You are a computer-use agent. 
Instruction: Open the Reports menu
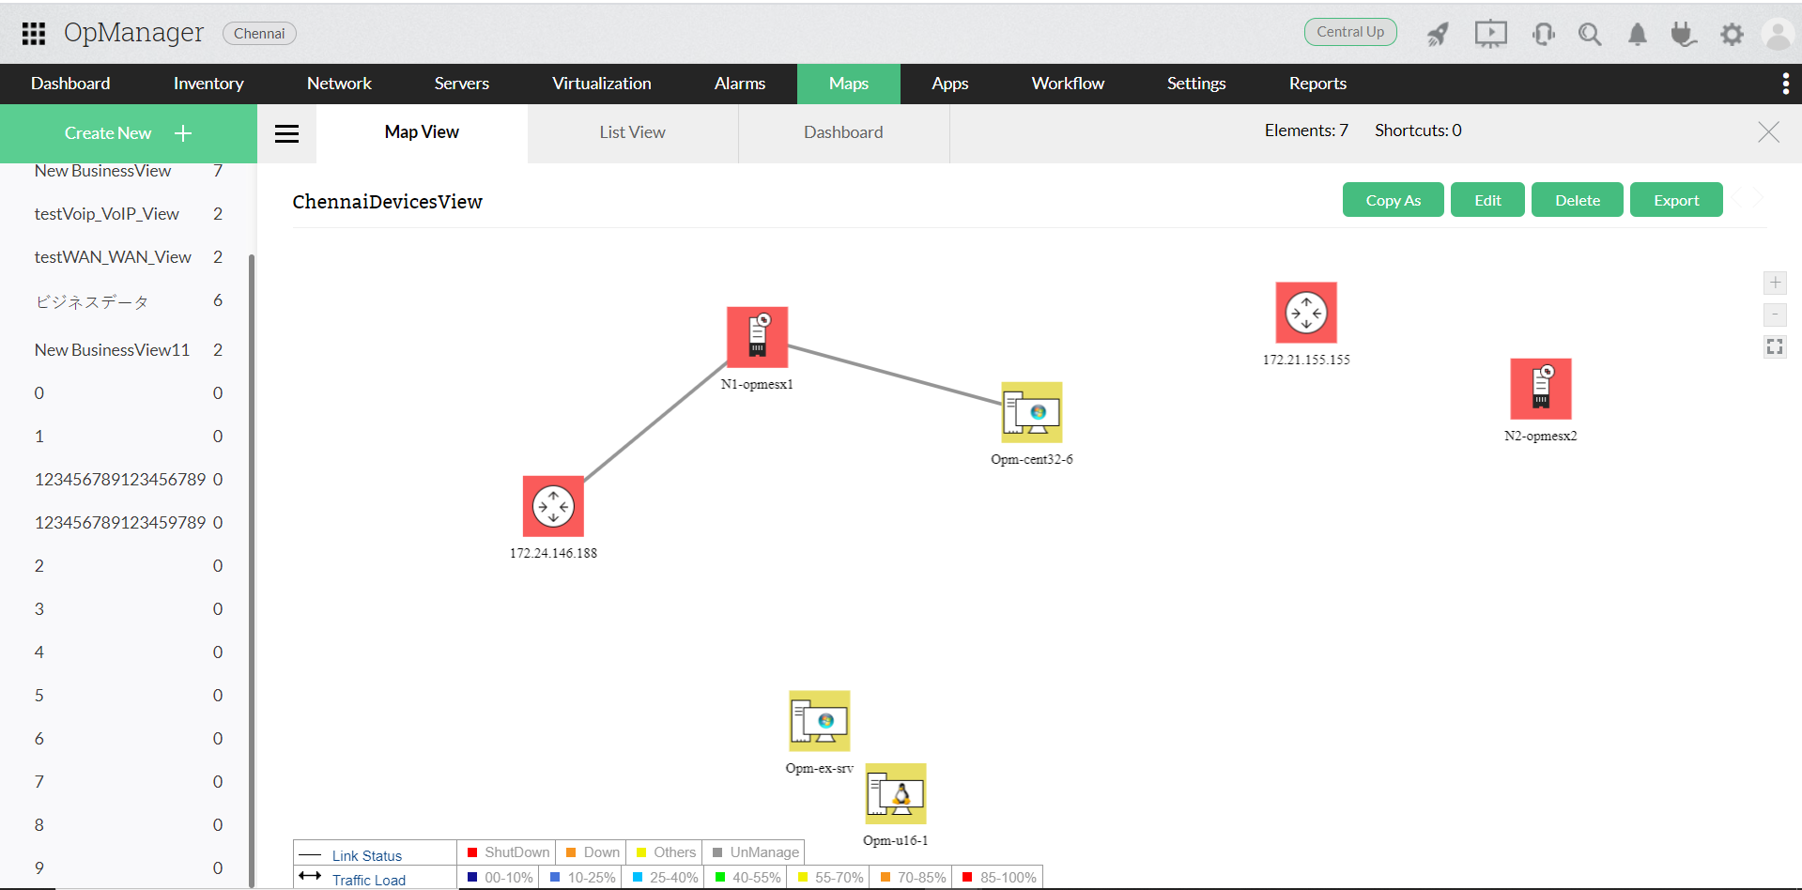pyautogui.click(x=1317, y=84)
